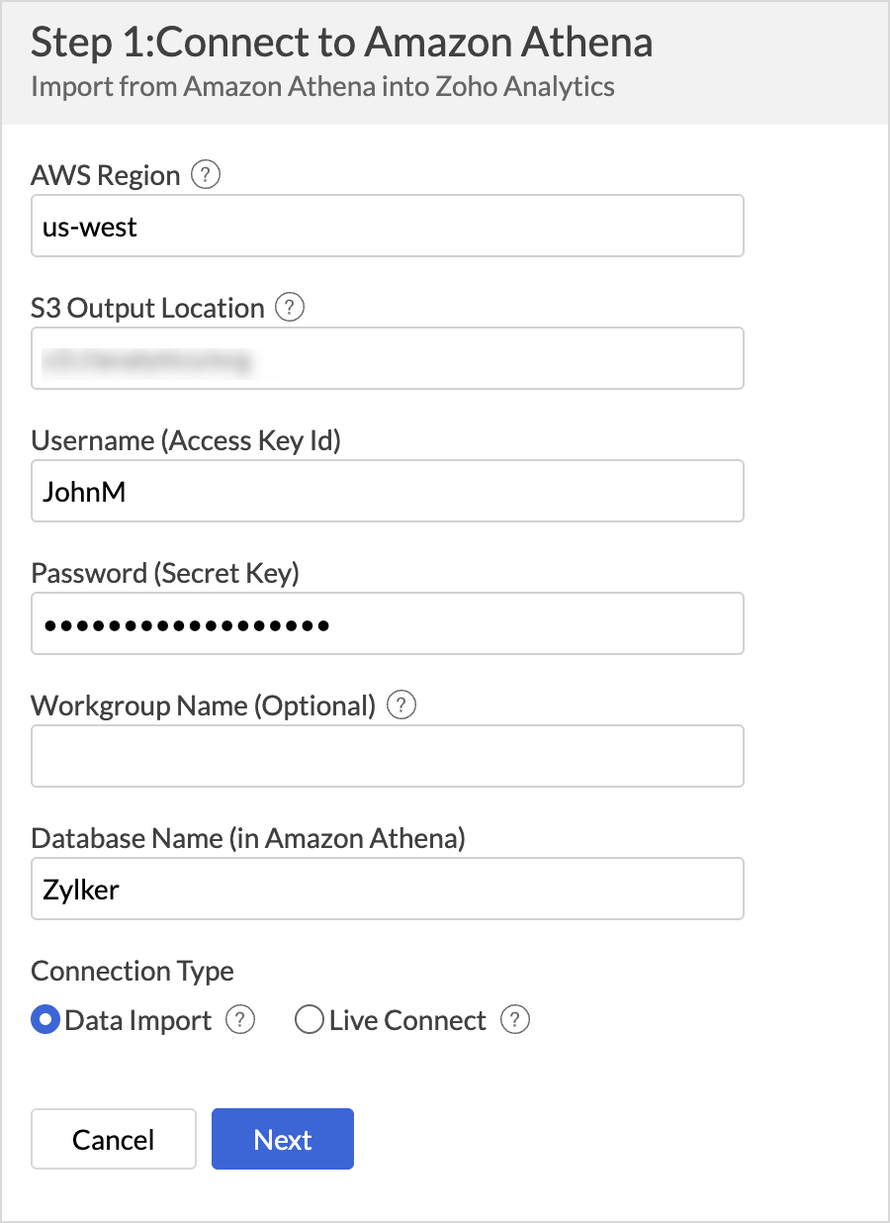Screen dimensions: 890x1223
Task: Click into the Password (Secret Key) field
Action: pos(387,623)
